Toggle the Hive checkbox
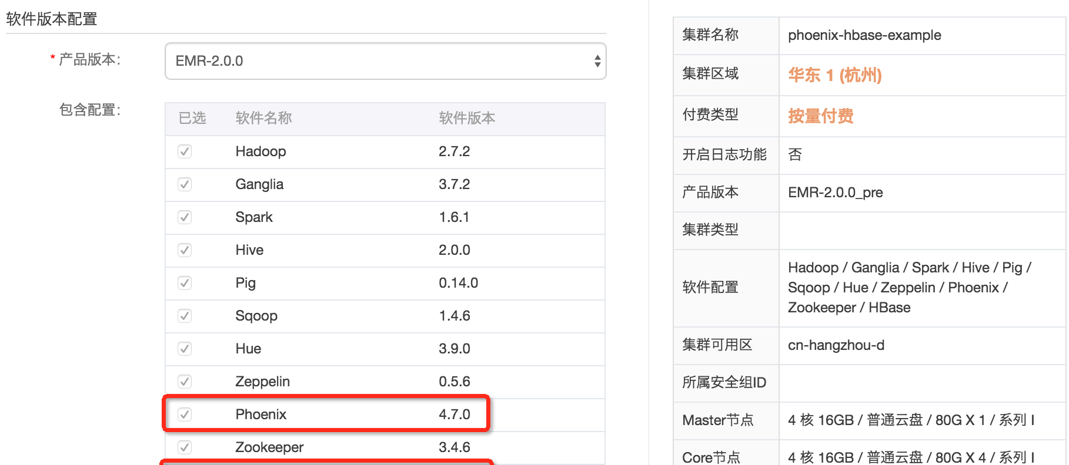Image resolution: width=1069 pixels, height=465 pixels. [185, 250]
